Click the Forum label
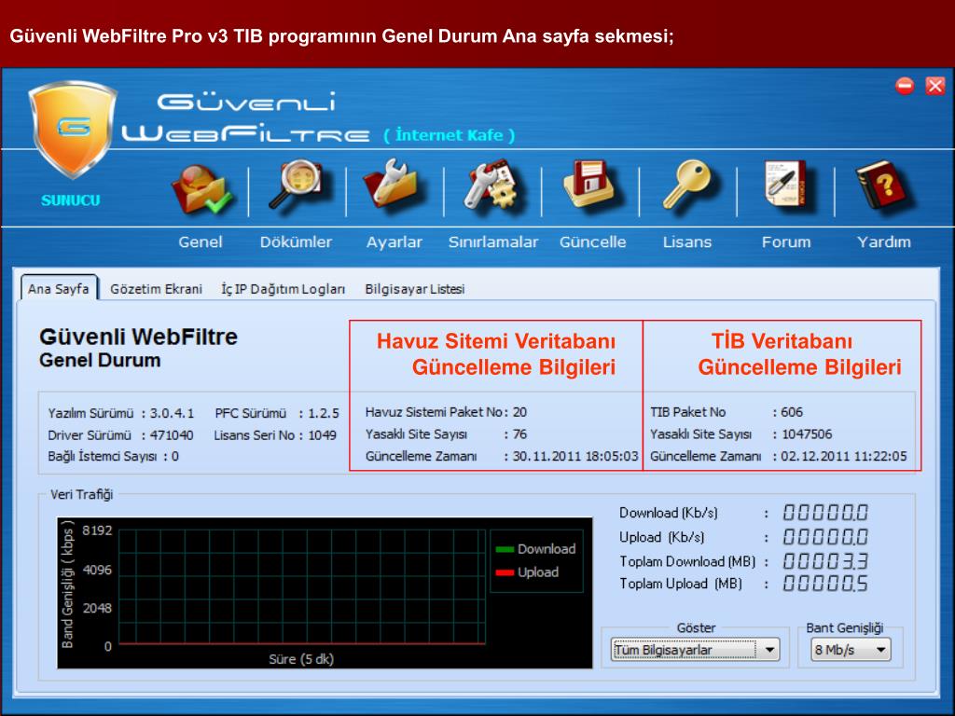 click(786, 241)
